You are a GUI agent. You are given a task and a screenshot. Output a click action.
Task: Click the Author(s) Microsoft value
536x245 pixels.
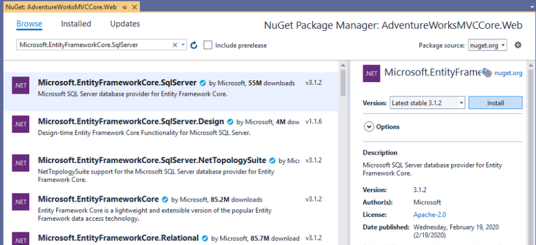[x=427, y=202]
